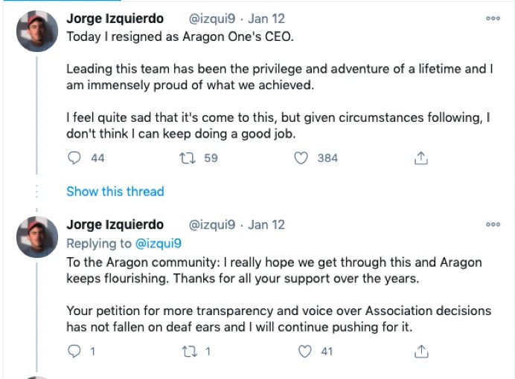The width and height of the screenshot is (515, 379).
Task: Share the first tweet about resigning
Action: [420, 158]
